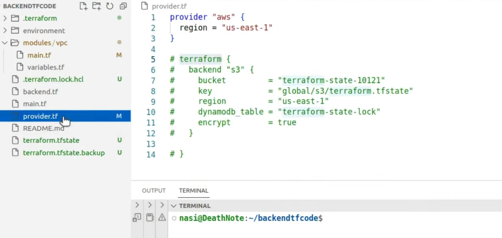The height and width of the screenshot is (238, 502).
Task: Click the BACKENDTFCODE explorer header title
Action: click(29, 6)
